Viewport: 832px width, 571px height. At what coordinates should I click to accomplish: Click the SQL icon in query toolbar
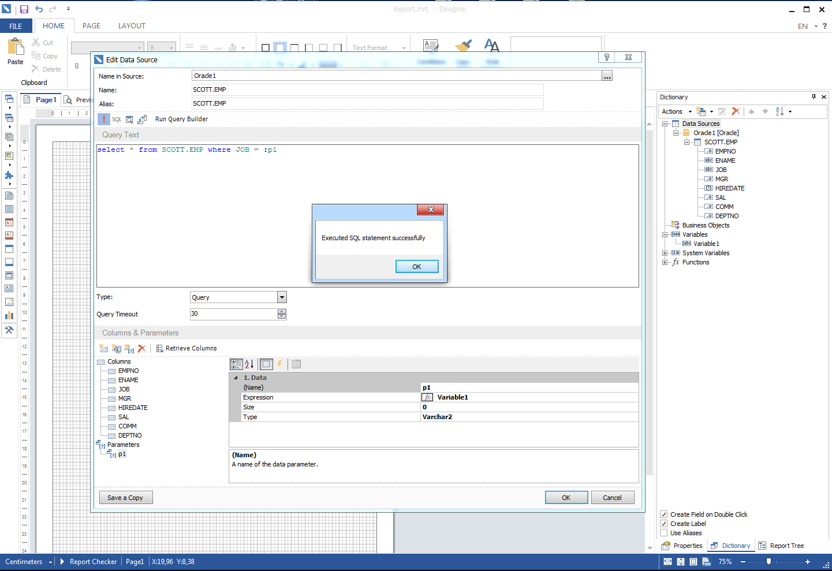coord(117,120)
